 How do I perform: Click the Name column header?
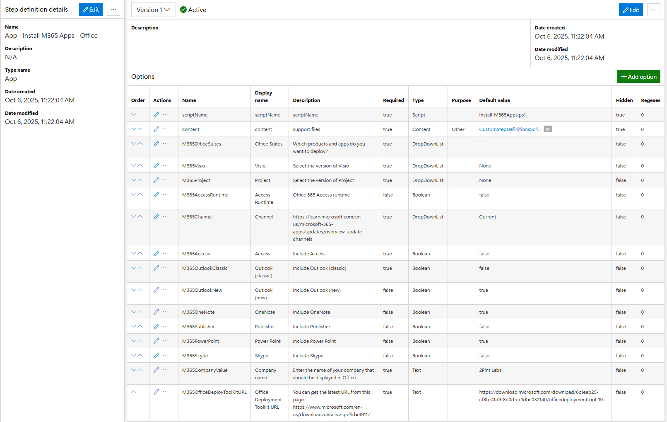[189, 100]
